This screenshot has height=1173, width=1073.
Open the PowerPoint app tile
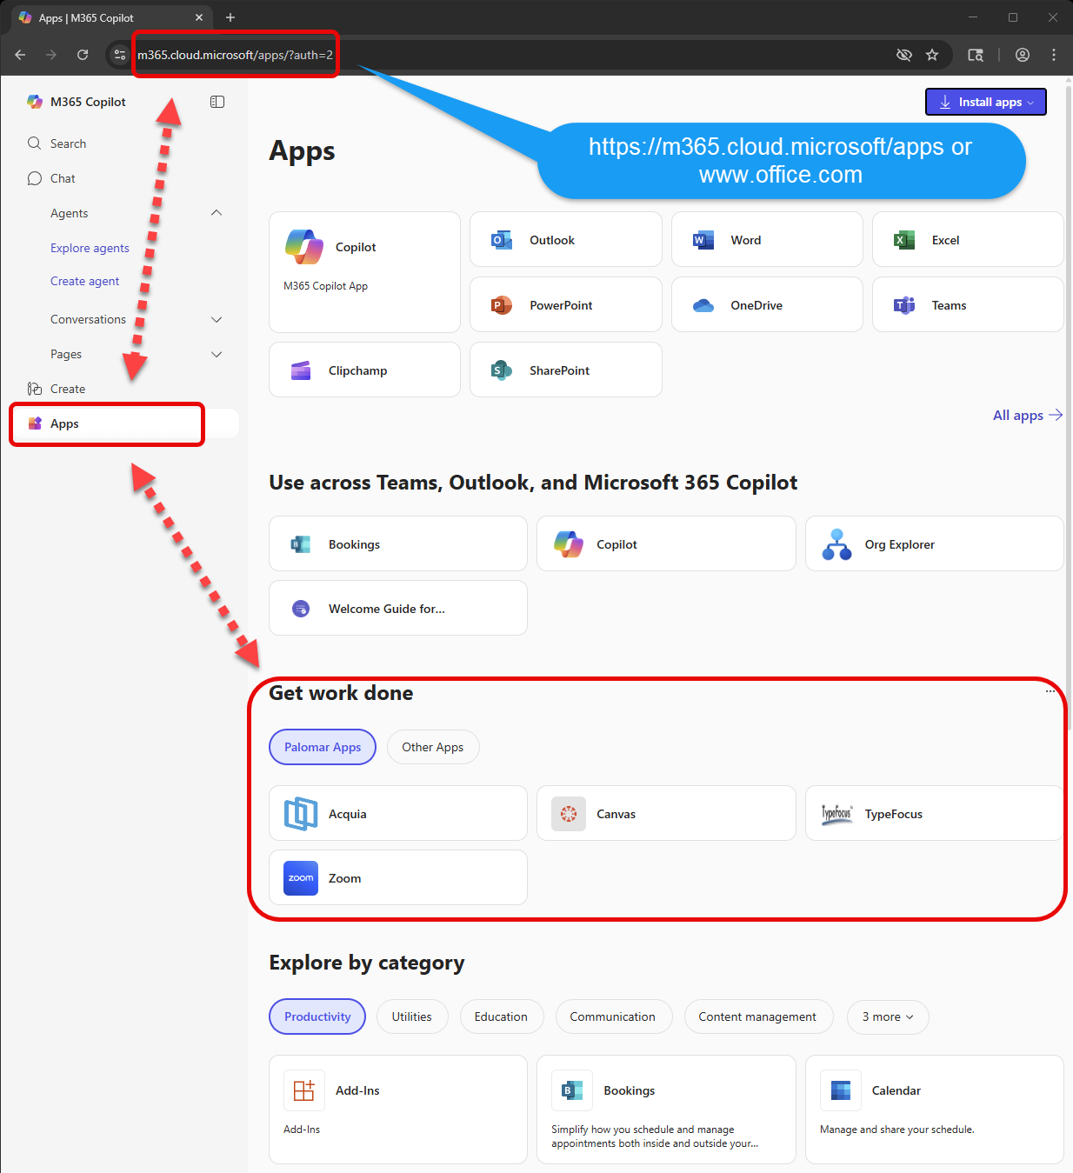click(x=566, y=305)
